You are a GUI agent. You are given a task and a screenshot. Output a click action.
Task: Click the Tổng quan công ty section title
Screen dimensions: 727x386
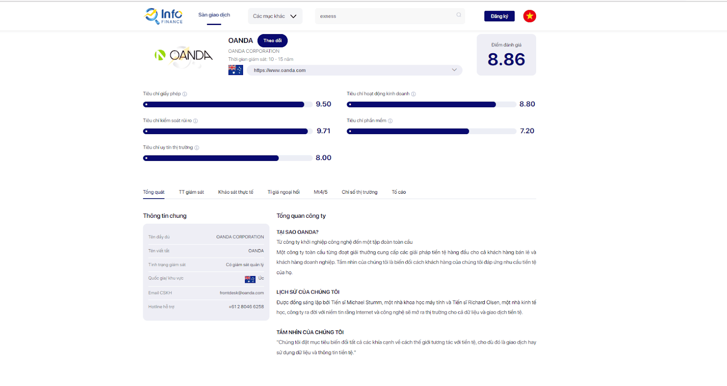[x=301, y=216]
